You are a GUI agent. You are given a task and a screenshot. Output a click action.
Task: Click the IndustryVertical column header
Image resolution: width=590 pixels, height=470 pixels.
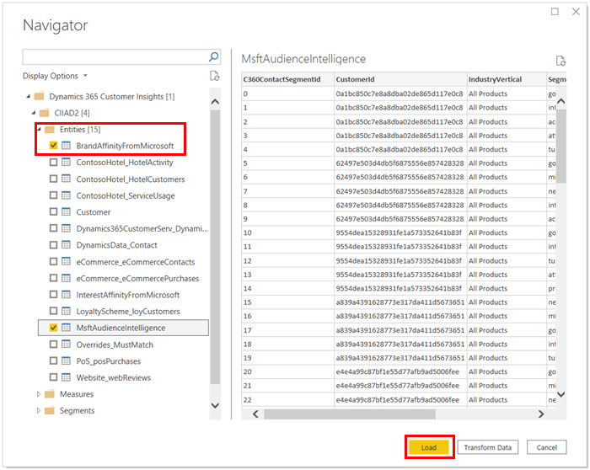(x=507, y=79)
